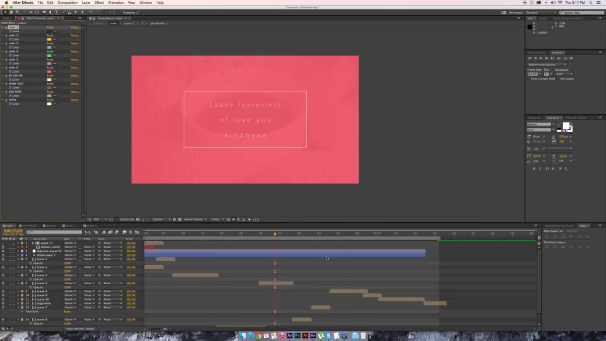Check Full Screen preview option
Image resolution: width=606 pixels, height=341 pixels.
pos(558,79)
